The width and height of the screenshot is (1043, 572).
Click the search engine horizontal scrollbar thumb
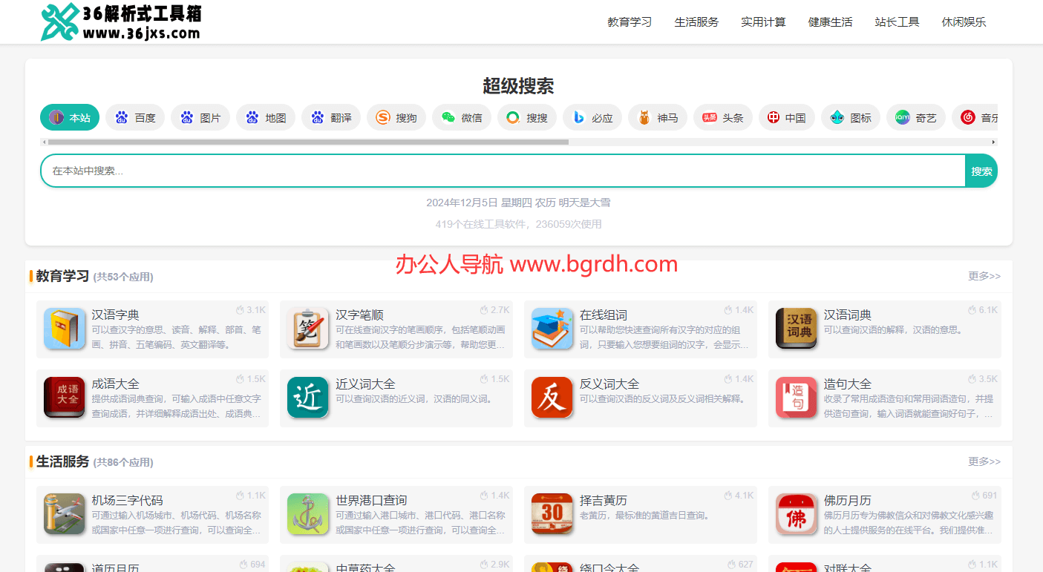coord(309,142)
